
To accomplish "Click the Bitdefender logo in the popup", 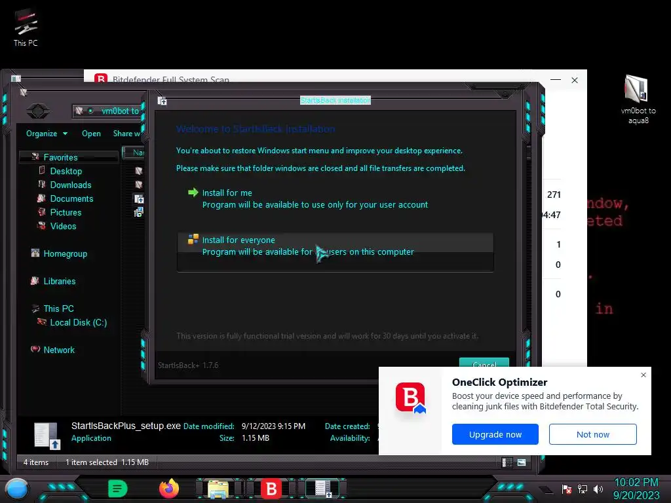I will tap(410, 398).
